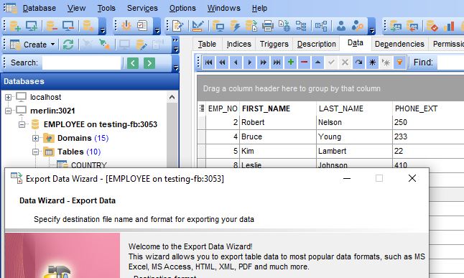Click green next-search arrow button
The image size is (464, 278).
[149, 63]
